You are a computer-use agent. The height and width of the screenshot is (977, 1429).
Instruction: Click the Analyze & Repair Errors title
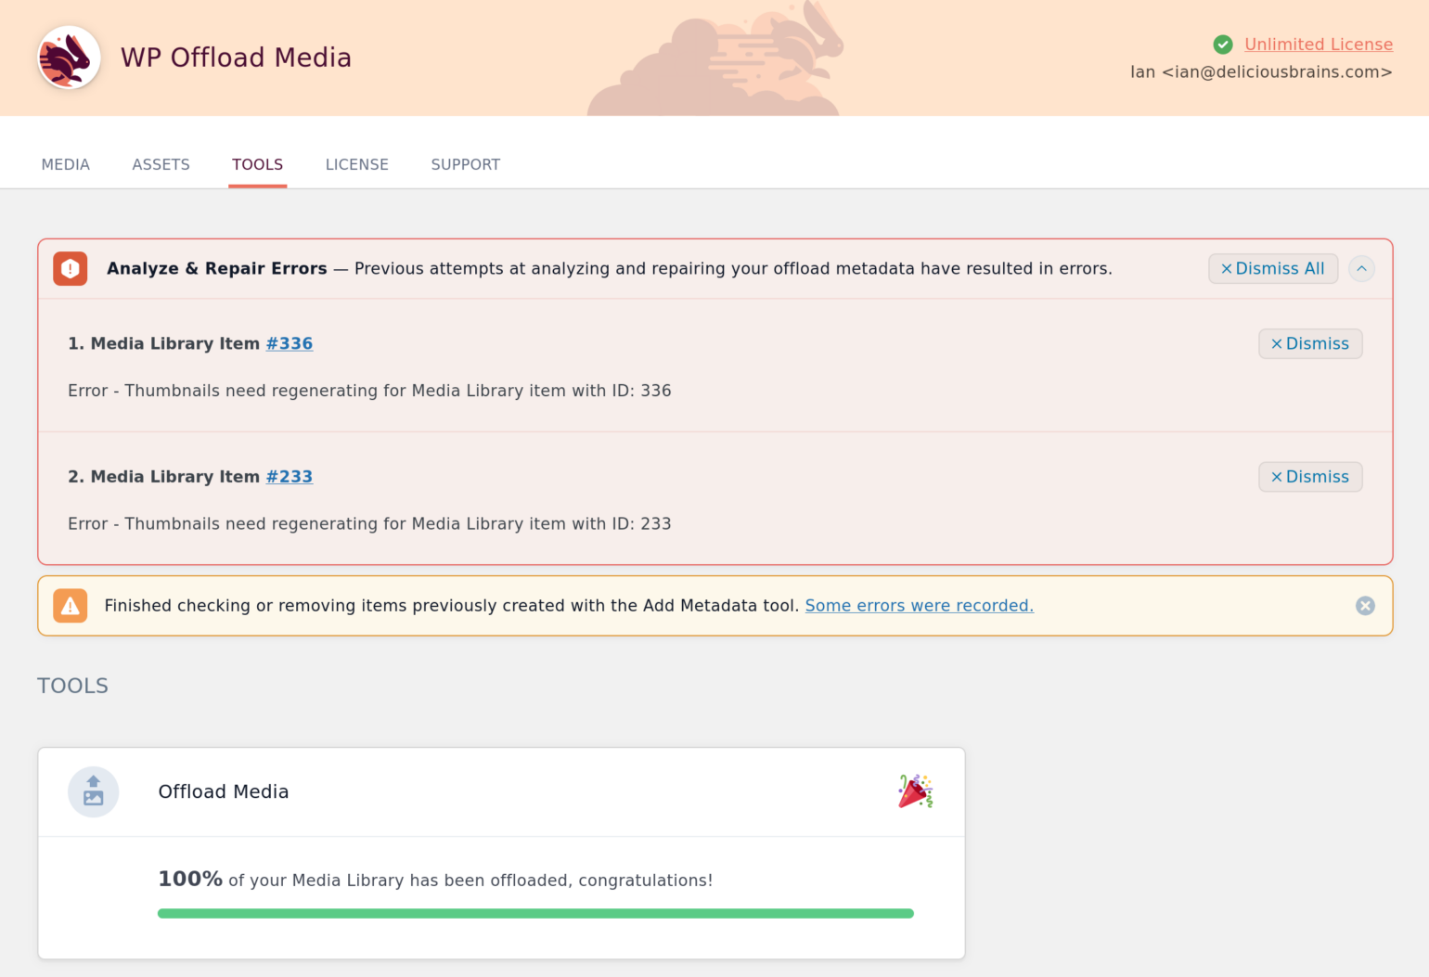[217, 269]
